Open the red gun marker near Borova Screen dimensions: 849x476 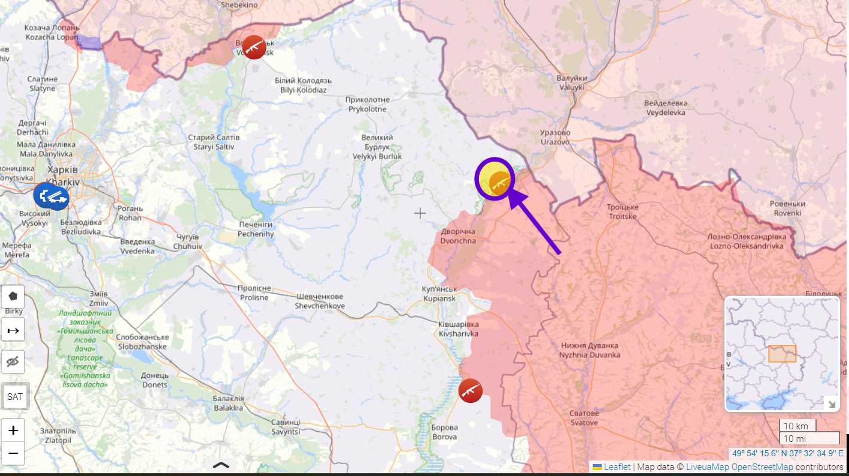471,390
